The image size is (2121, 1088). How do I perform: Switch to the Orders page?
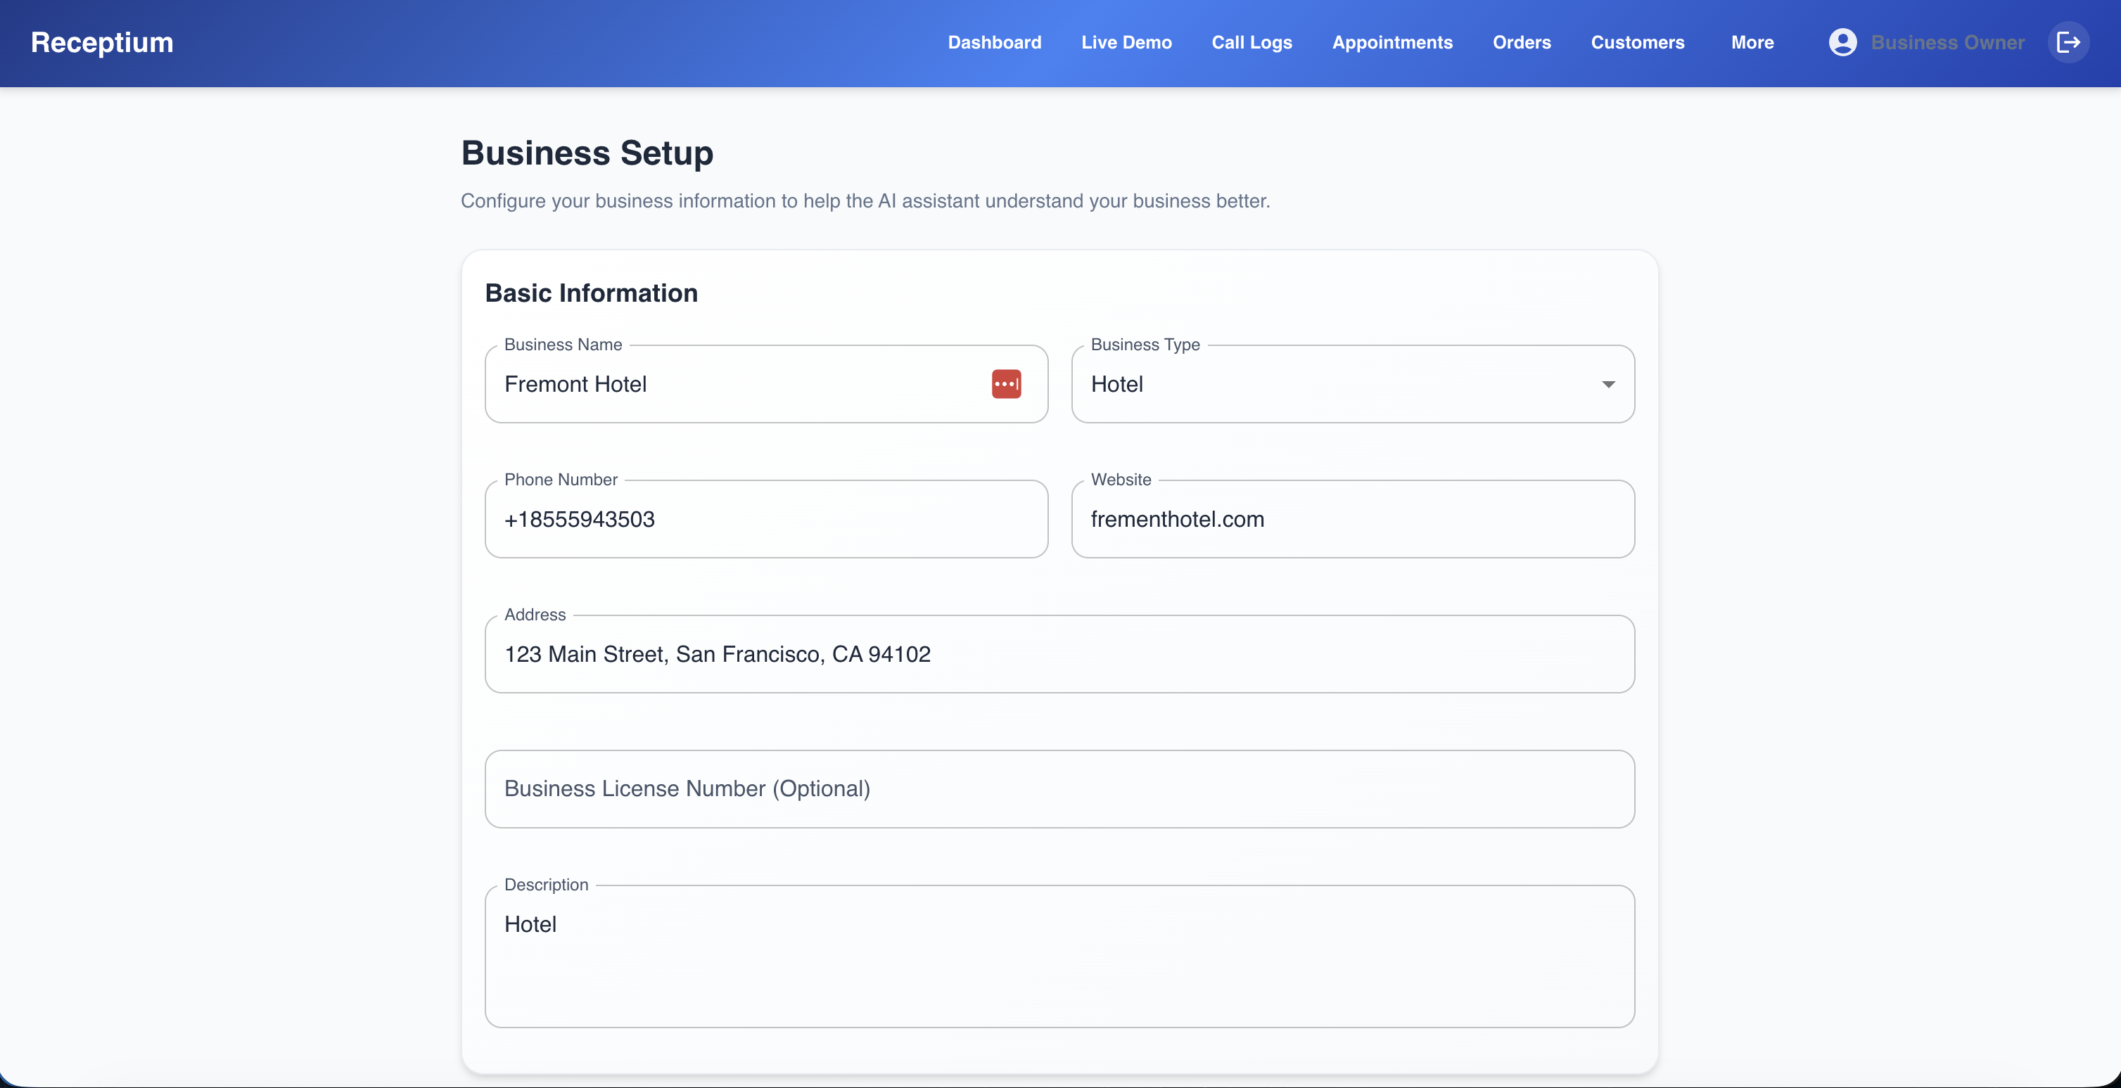coord(1521,42)
